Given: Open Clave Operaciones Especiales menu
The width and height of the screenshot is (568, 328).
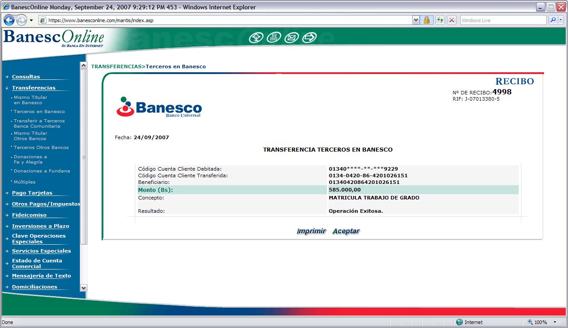Looking at the screenshot, I should tap(39, 239).
